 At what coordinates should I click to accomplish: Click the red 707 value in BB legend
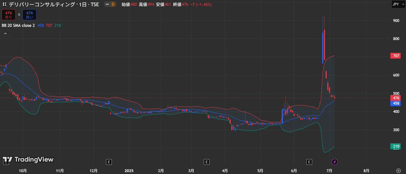(x=49, y=25)
